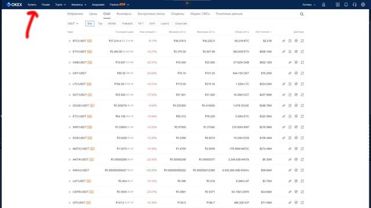Toggle favorite star for ETH/USDT
The height and width of the screenshot is (208, 371).
70,51
